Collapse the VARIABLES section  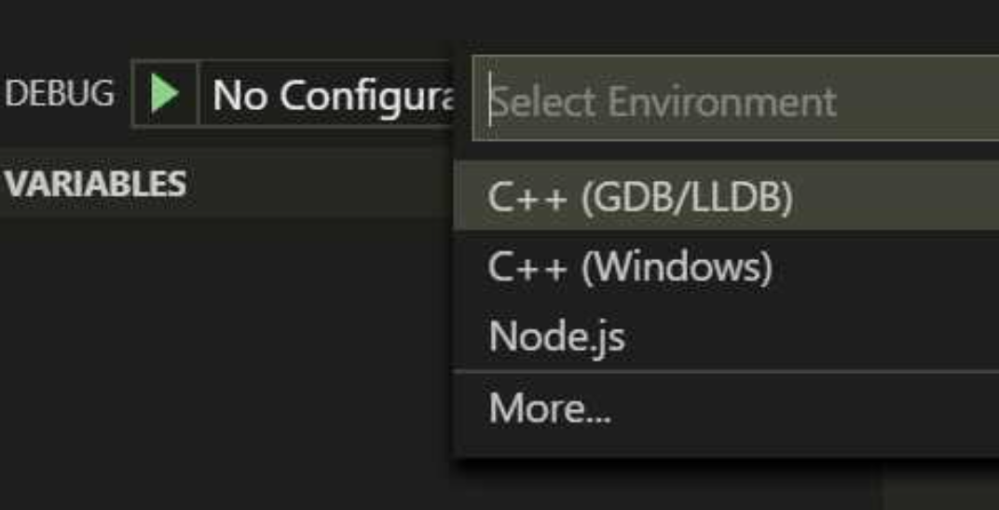(x=94, y=184)
